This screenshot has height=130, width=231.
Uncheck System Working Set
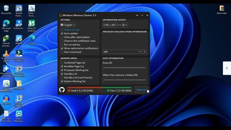(x=62, y=81)
